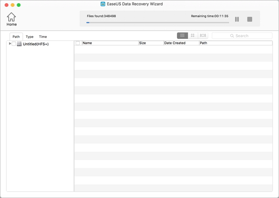Viewport: 279px width, 198px height.
Task: Switch to cover flow view
Action: click(203, 36)
